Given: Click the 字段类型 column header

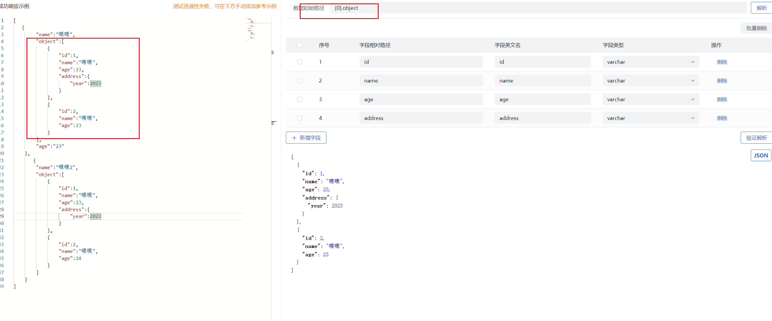Looking at the screenshot, I should pyautogui.click(x=613, y=45).
